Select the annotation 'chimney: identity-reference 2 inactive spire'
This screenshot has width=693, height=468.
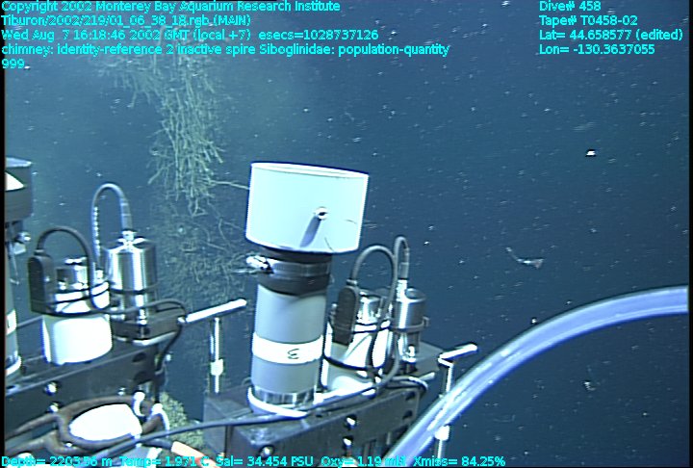point(129,49)
